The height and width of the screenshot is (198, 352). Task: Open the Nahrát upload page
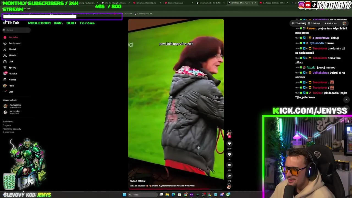10,79
